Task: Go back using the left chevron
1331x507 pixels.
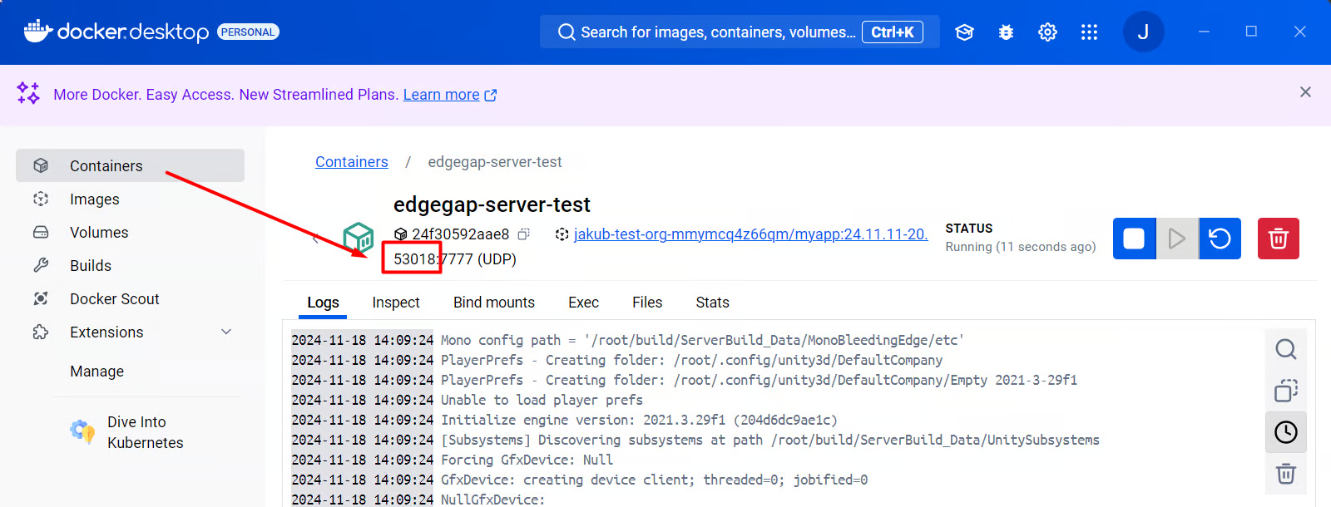Action: (315, 239)
